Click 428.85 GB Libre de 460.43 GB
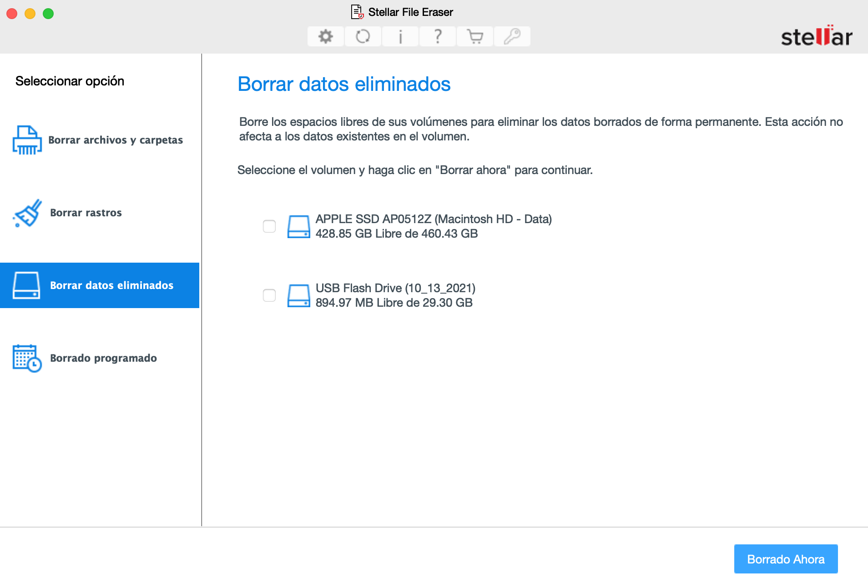This screenshot has height=588, width=868. [x=397, y=234]
